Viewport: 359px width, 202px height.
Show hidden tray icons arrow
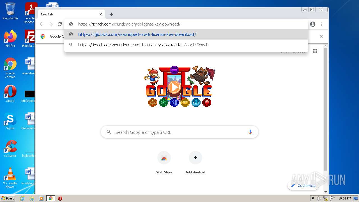point(313,198)
